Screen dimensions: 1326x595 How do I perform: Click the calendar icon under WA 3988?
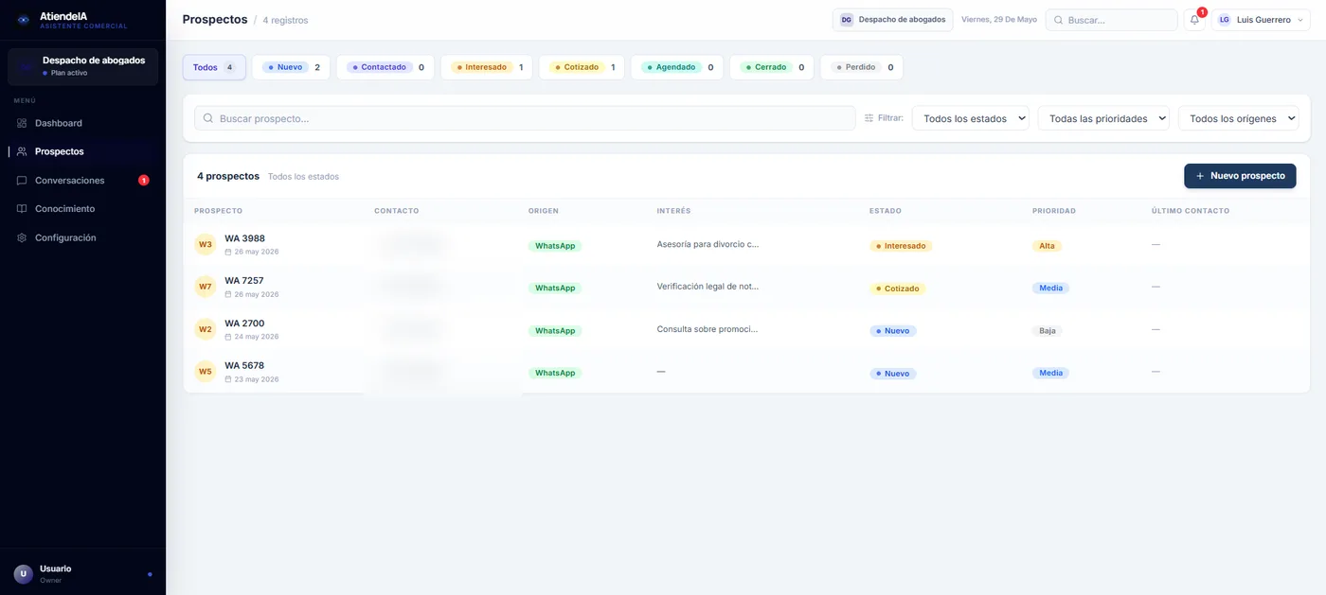click(x=228, y=252)
